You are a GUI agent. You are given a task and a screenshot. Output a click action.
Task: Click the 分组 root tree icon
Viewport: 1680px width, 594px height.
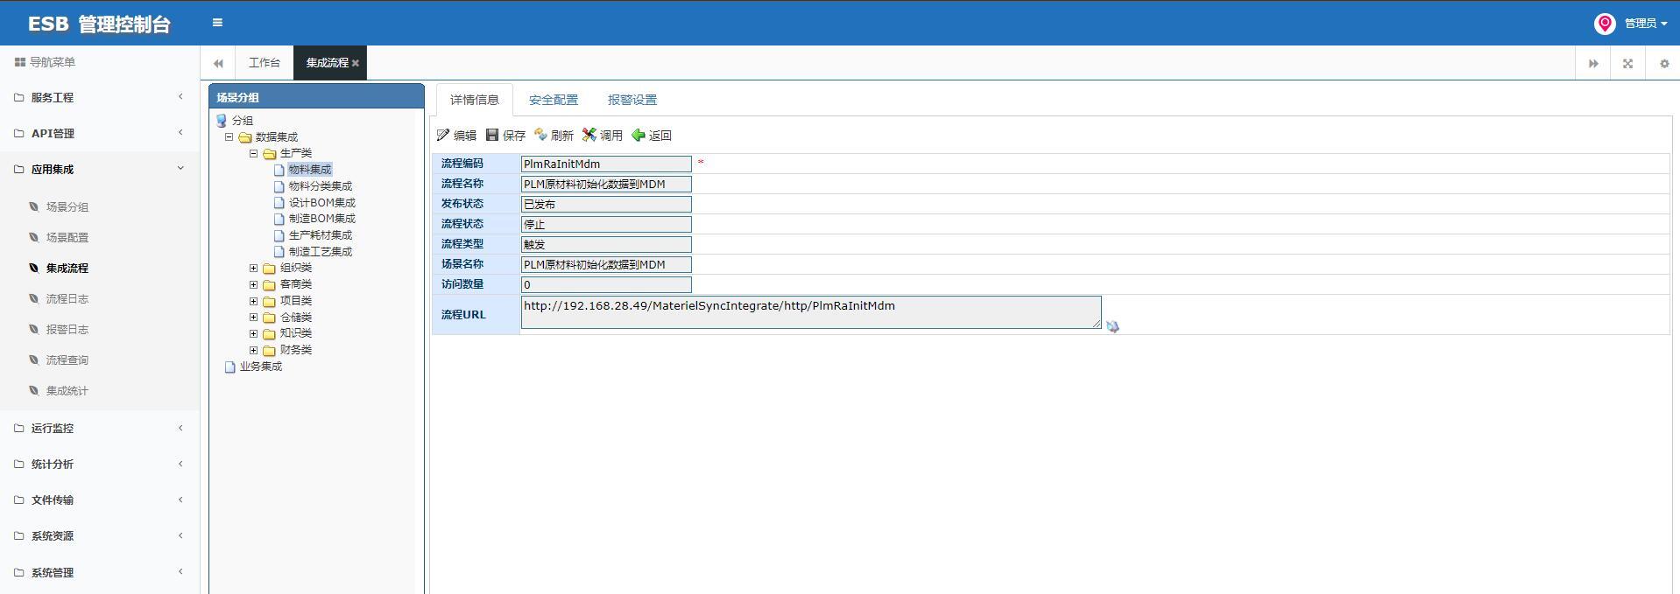[222, 121]
